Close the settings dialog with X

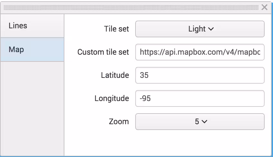tap(264, 7)
